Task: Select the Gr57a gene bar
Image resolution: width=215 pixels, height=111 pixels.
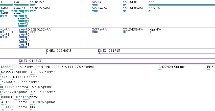Action: click(x=94, y=5)
